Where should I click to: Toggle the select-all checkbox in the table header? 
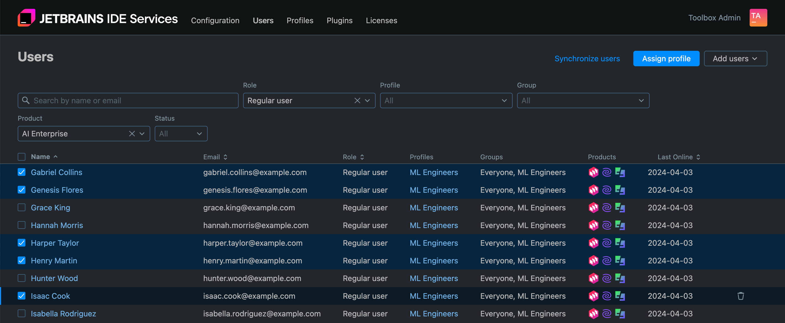point(21,157)
